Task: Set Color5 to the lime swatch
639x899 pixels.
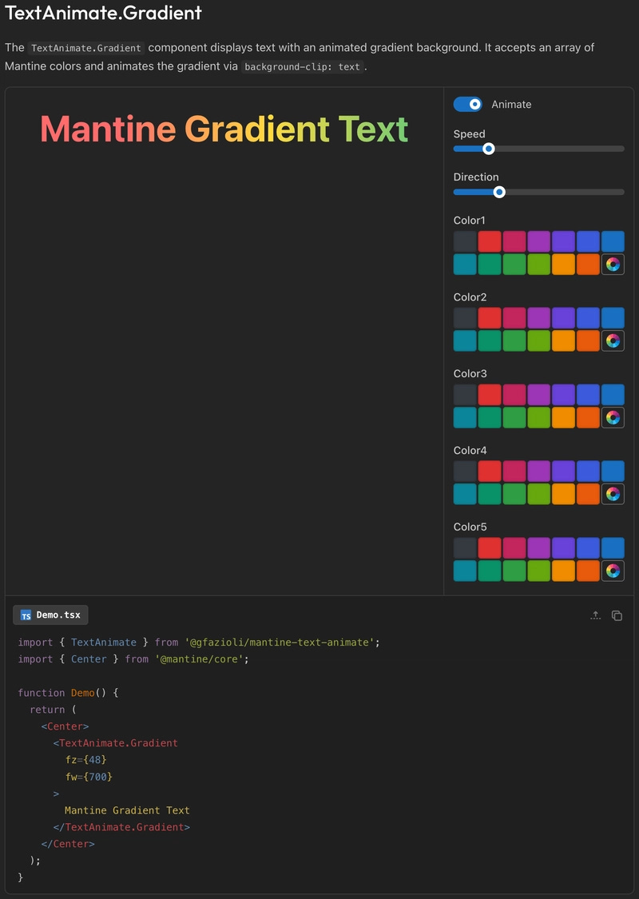Action: pyautogui.click(x=538, y=571)
